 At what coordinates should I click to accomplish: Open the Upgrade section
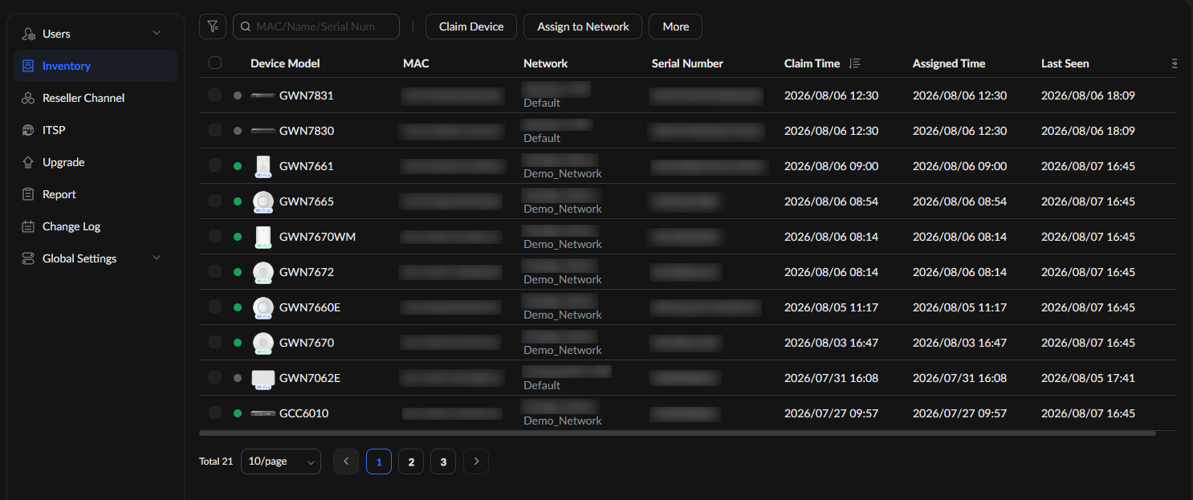coord(96,162)
